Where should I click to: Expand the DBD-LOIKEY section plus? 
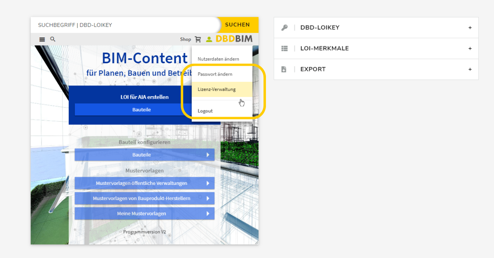point(470,28)
